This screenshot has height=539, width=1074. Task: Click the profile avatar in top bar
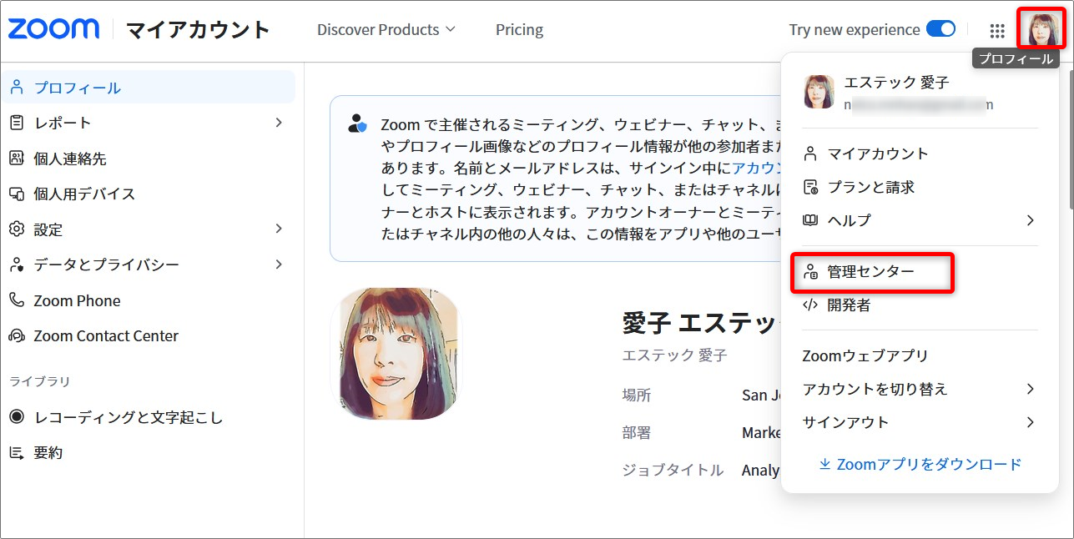pos(1039,29)
